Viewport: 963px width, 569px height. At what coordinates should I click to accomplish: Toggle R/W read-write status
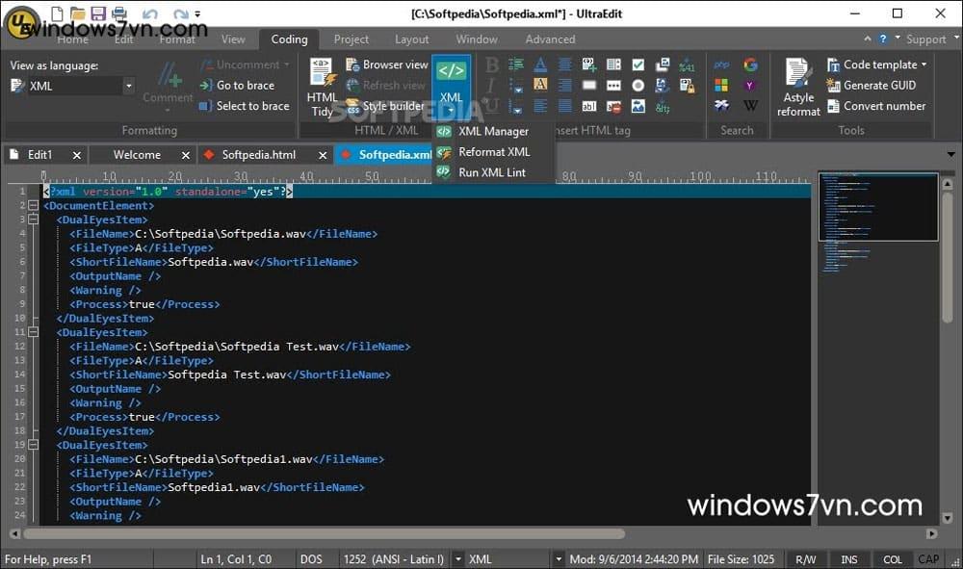tap(806, 559)
